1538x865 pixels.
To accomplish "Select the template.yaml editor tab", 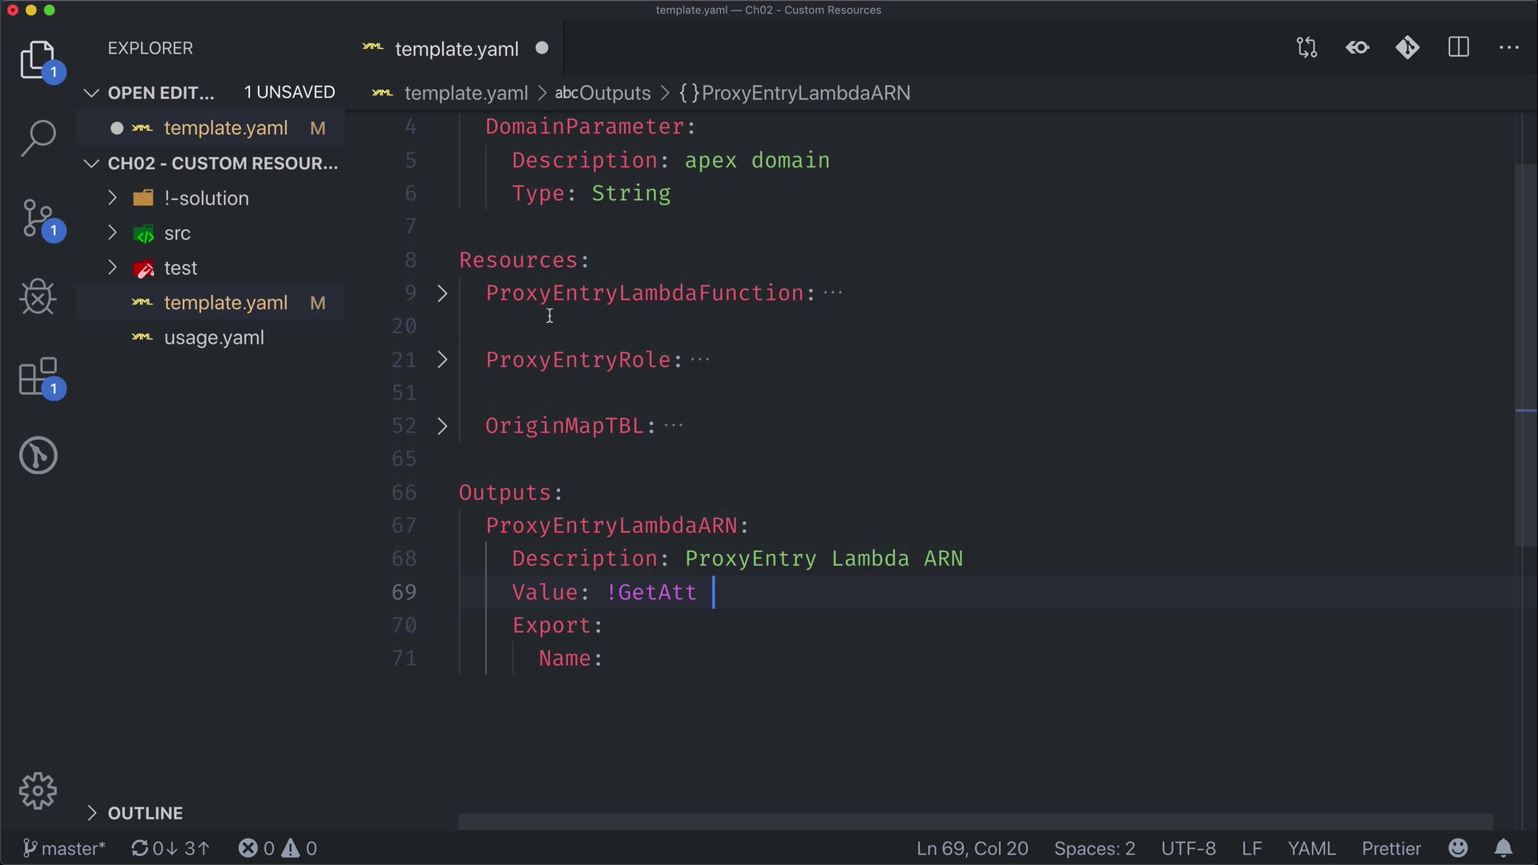I will pos(457,49).
